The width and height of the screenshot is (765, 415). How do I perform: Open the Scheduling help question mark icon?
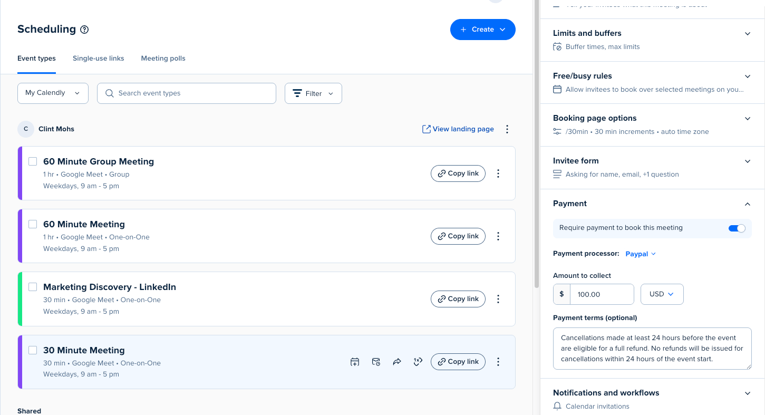click(84, 30)
